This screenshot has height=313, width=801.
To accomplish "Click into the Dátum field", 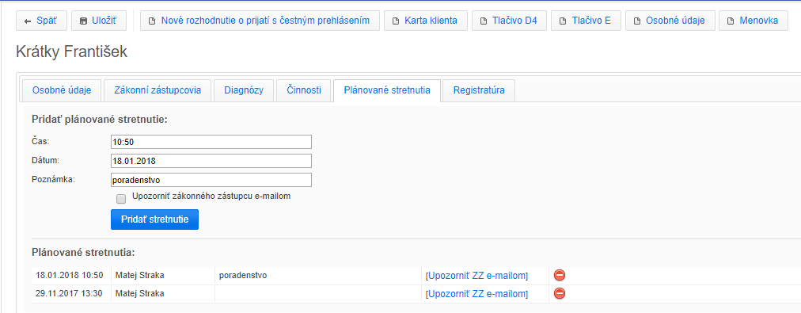I will 211,161.
